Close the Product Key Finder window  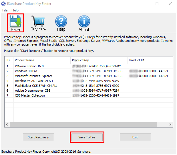click(x=170, y=4)
